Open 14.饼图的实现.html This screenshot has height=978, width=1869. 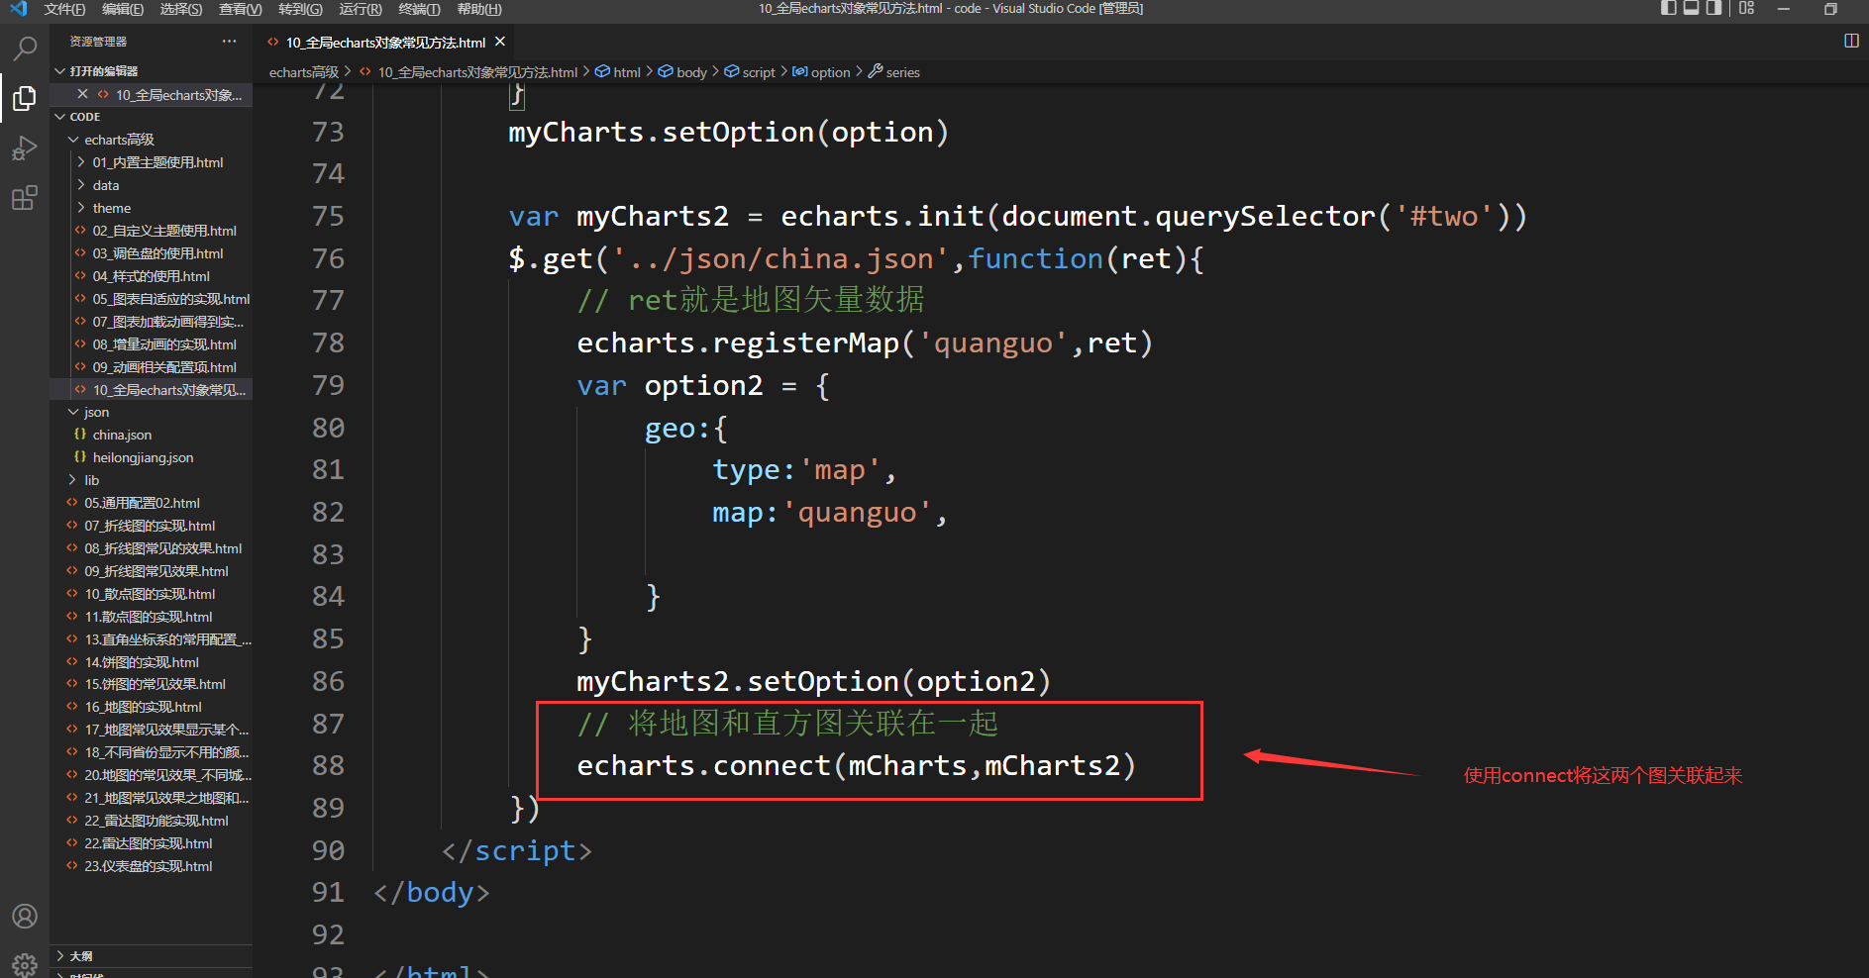142,662
